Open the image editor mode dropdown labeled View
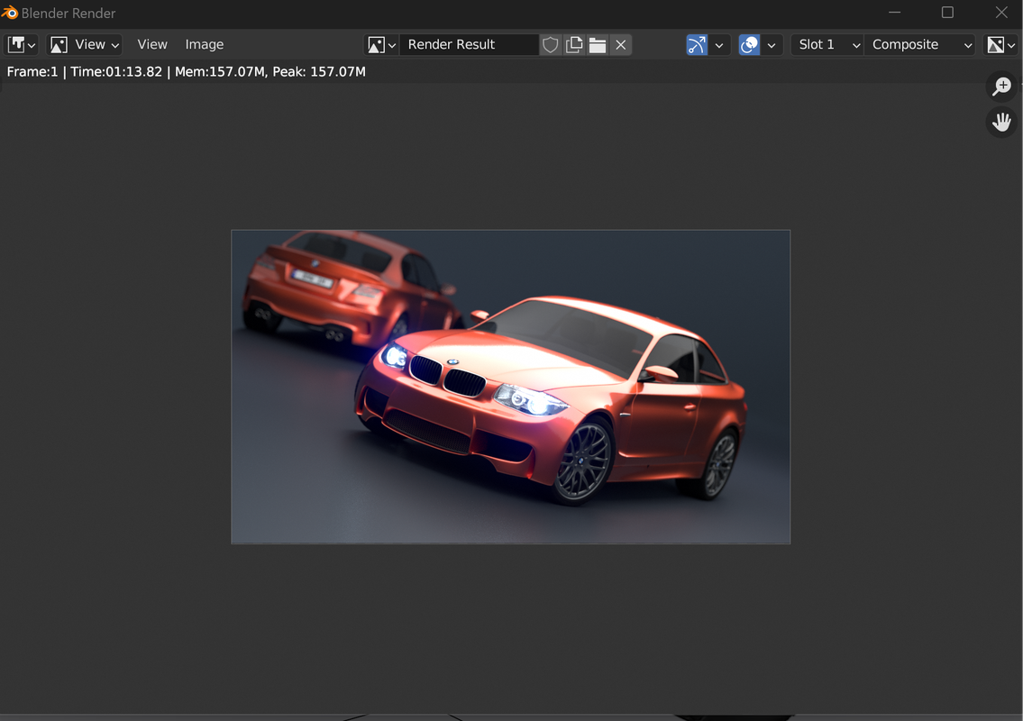 pyautogui.click(x=85, y=44)
